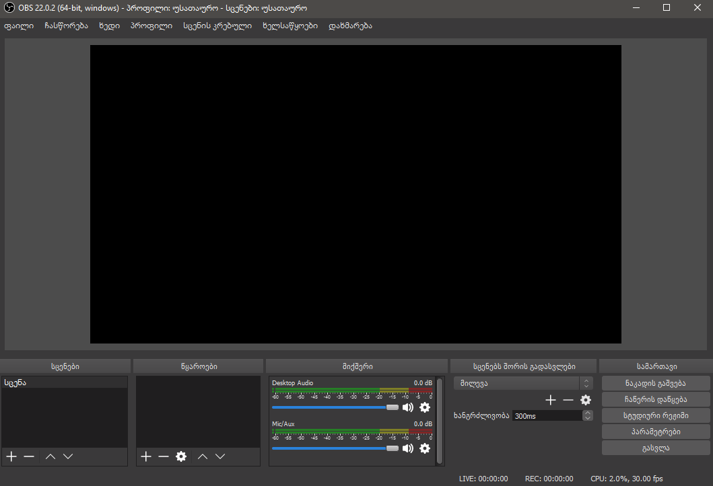Open transition properties gear icon
The width and height of the screenshot is (713, 486).
[x=586, y=400]
